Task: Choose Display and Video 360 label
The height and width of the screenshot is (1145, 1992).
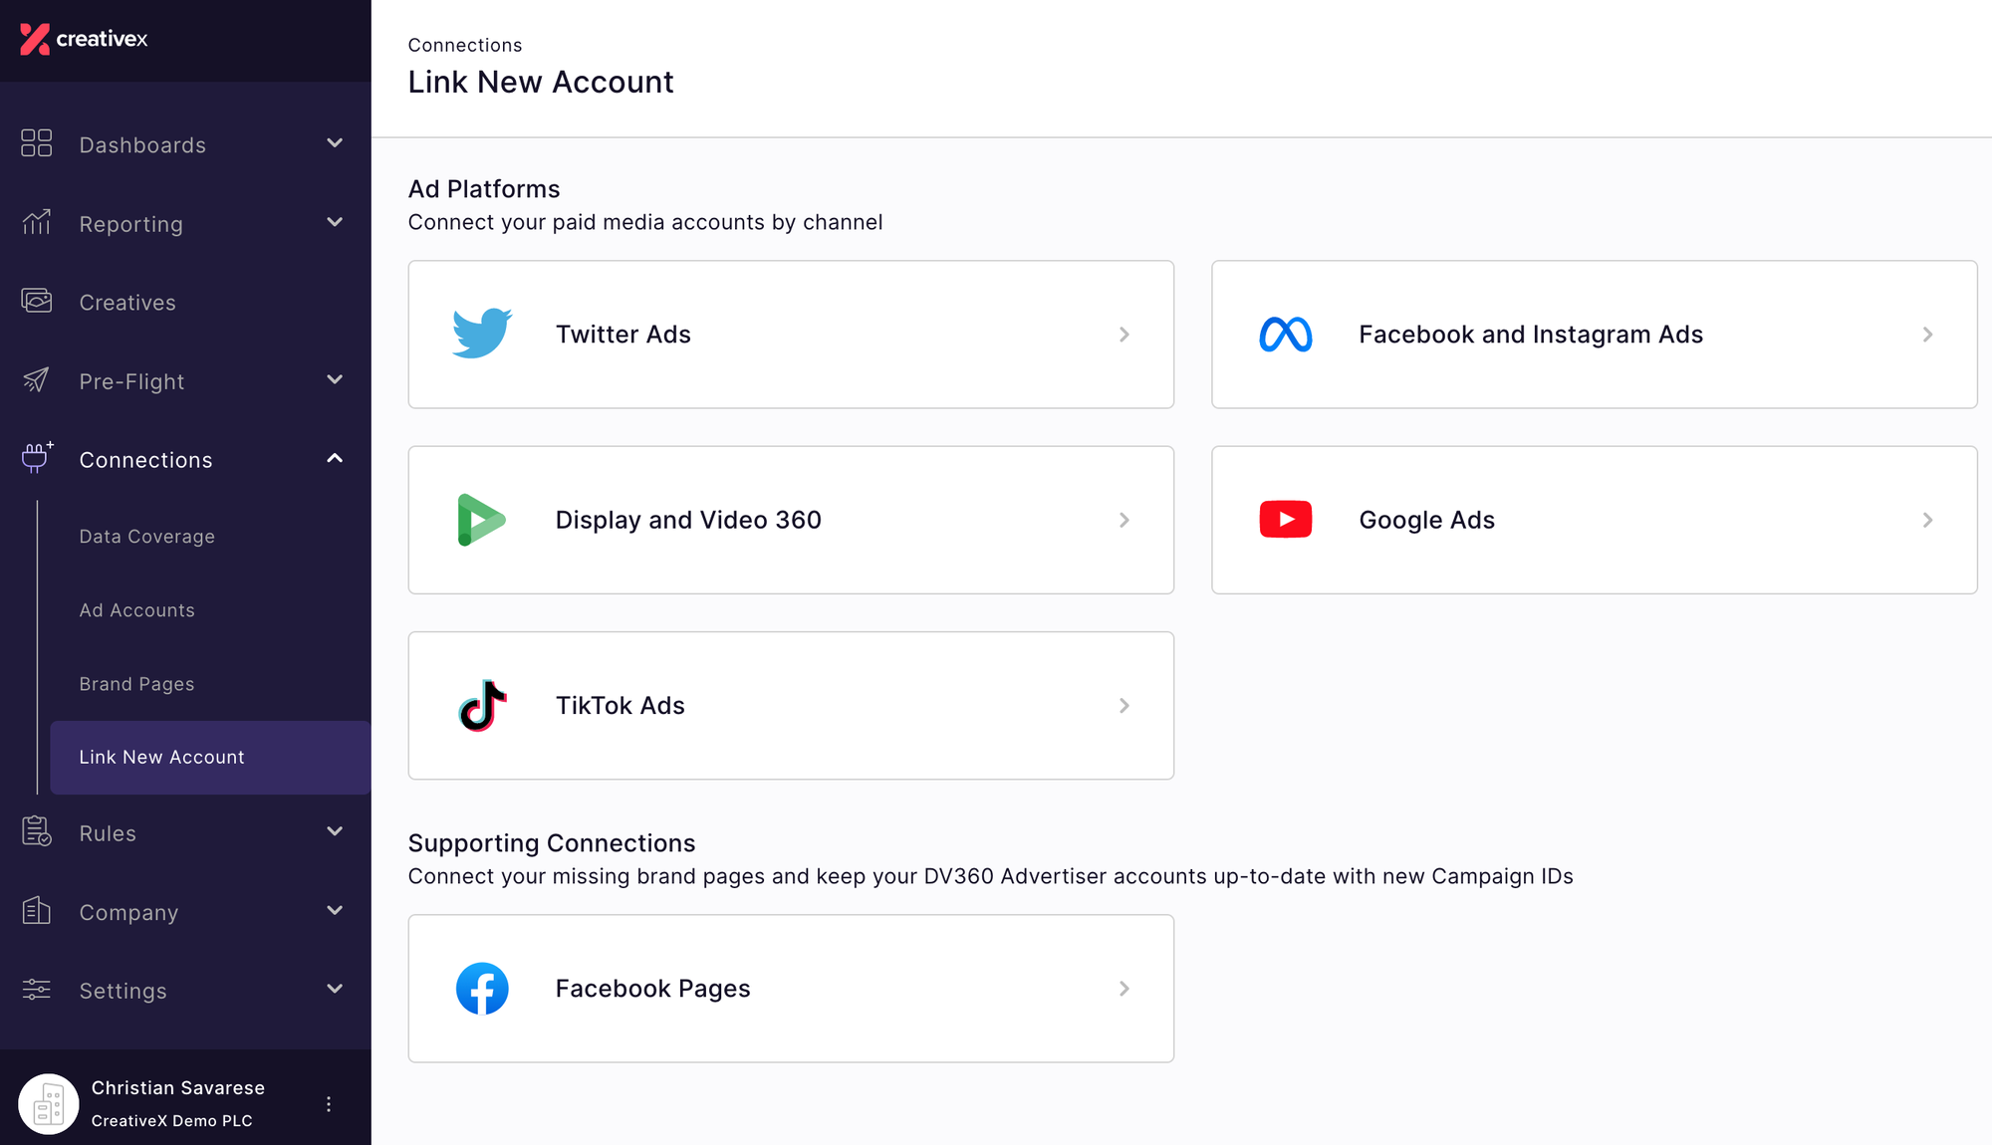Action: [x=688, y=520]
